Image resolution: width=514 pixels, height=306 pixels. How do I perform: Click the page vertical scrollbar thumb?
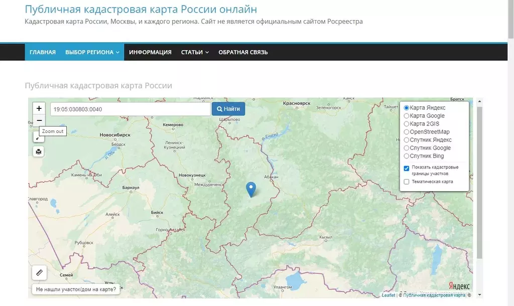[510, 19]
